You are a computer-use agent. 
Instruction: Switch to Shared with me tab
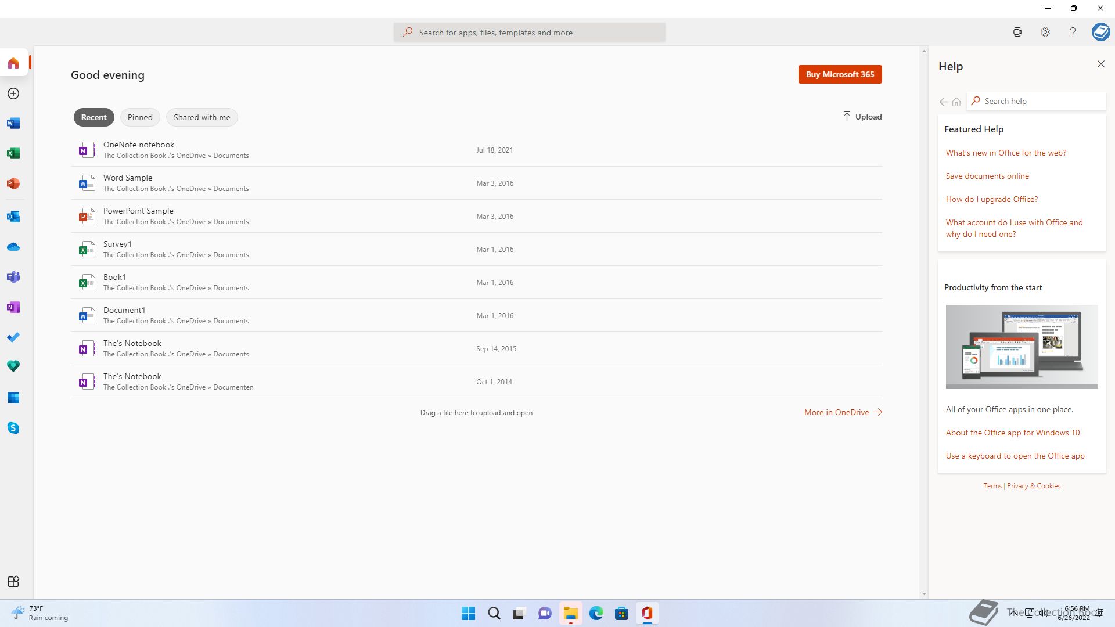click(202, 117)
